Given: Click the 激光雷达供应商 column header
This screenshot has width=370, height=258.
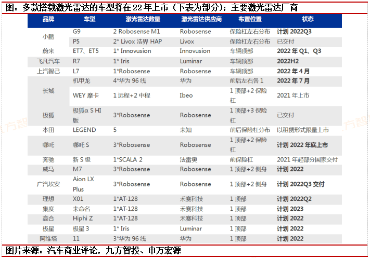Looking at the screenshot, I should pyautogui.click(x=201, y=19).
